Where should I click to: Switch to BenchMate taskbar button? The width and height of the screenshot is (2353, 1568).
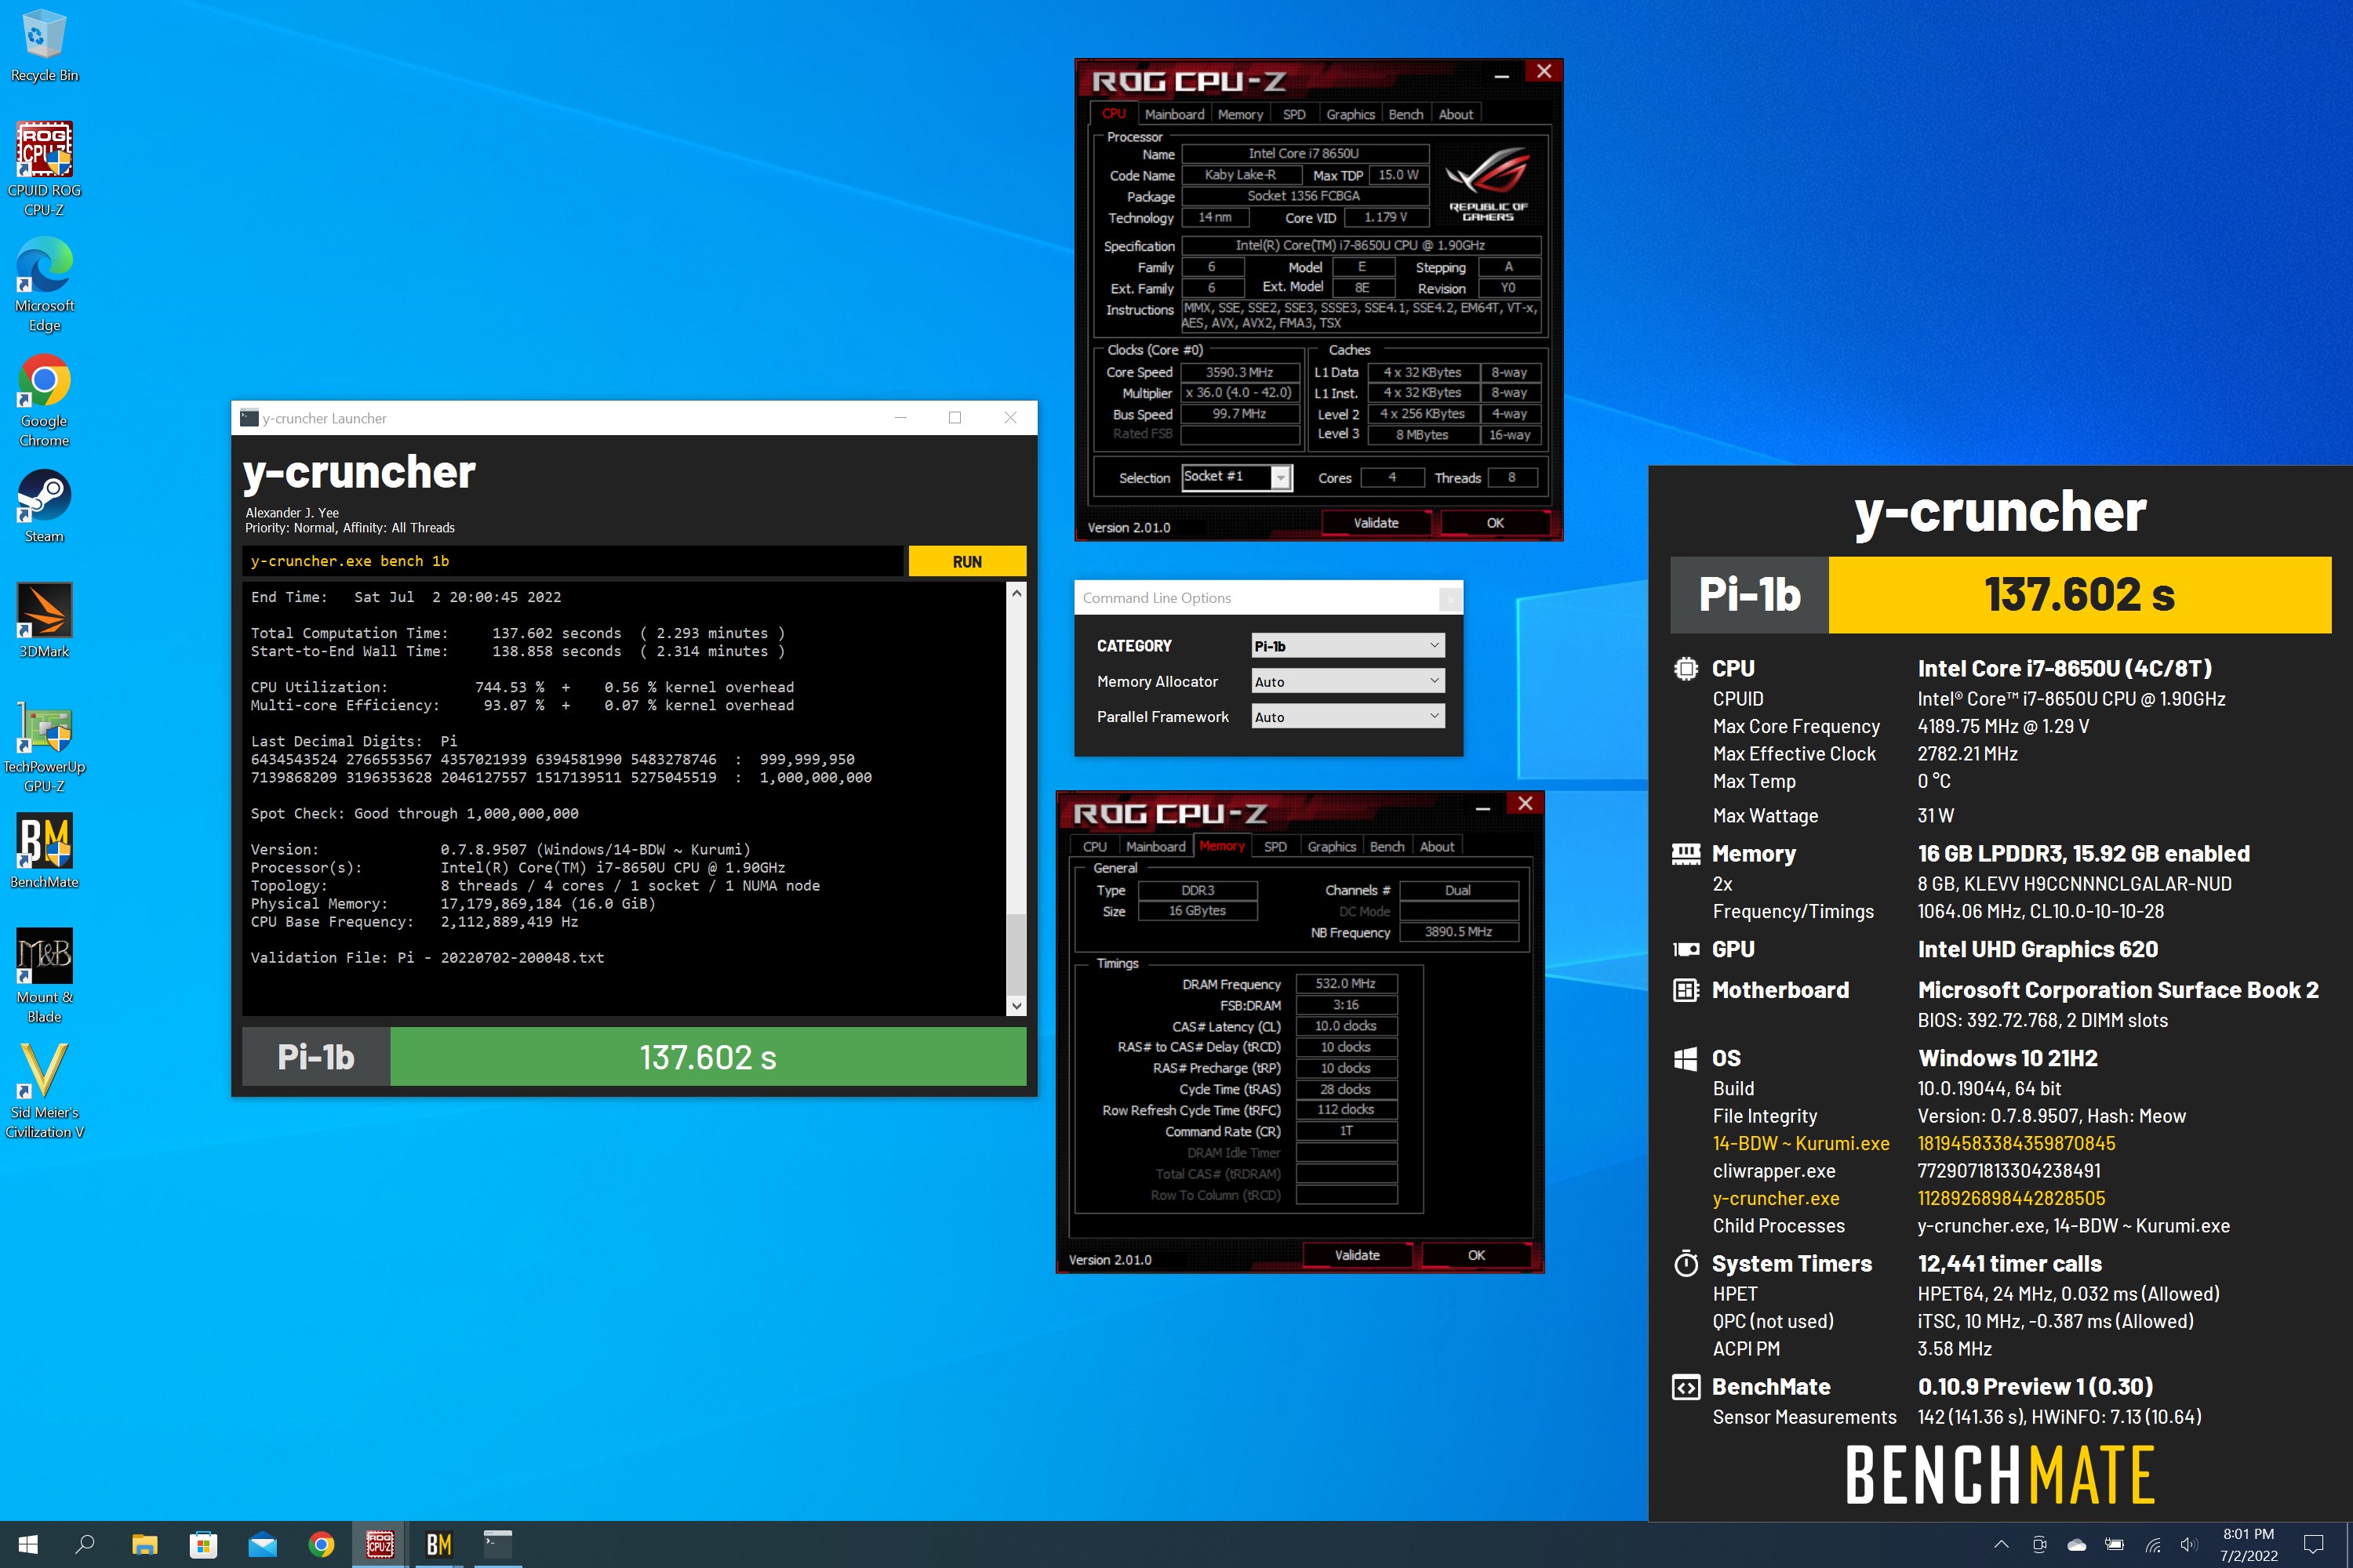pos(438,1544)
